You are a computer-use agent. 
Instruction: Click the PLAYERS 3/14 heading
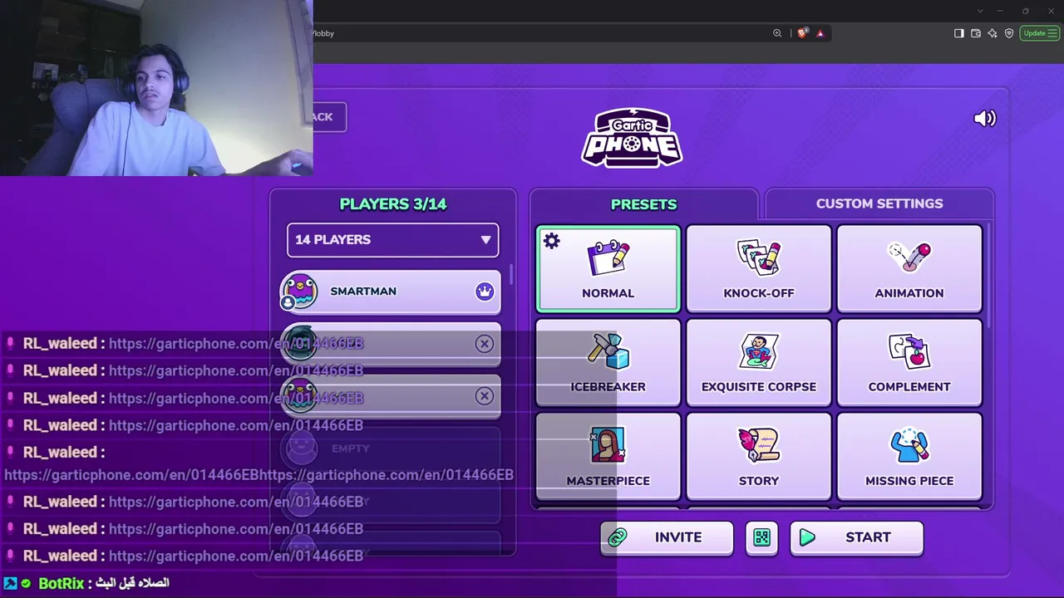(x=393, y=204)
